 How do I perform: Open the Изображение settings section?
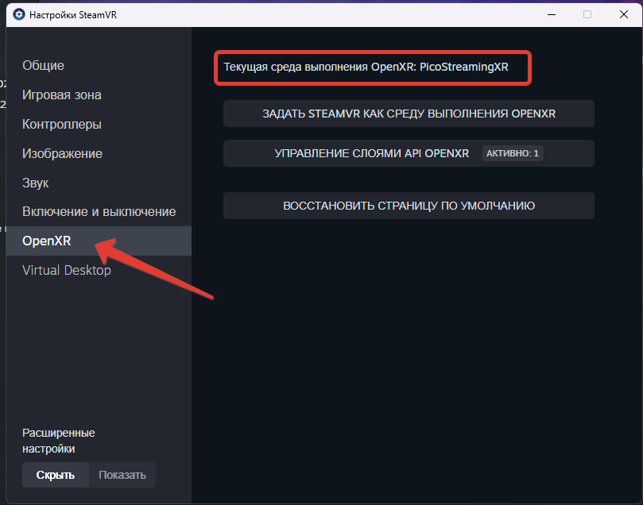[x=99, y=153]
